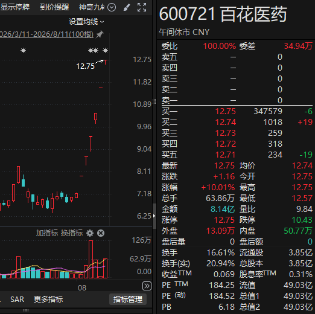
Task: Click the panel collapse arrow on divider
Action: tap(154, 216)
